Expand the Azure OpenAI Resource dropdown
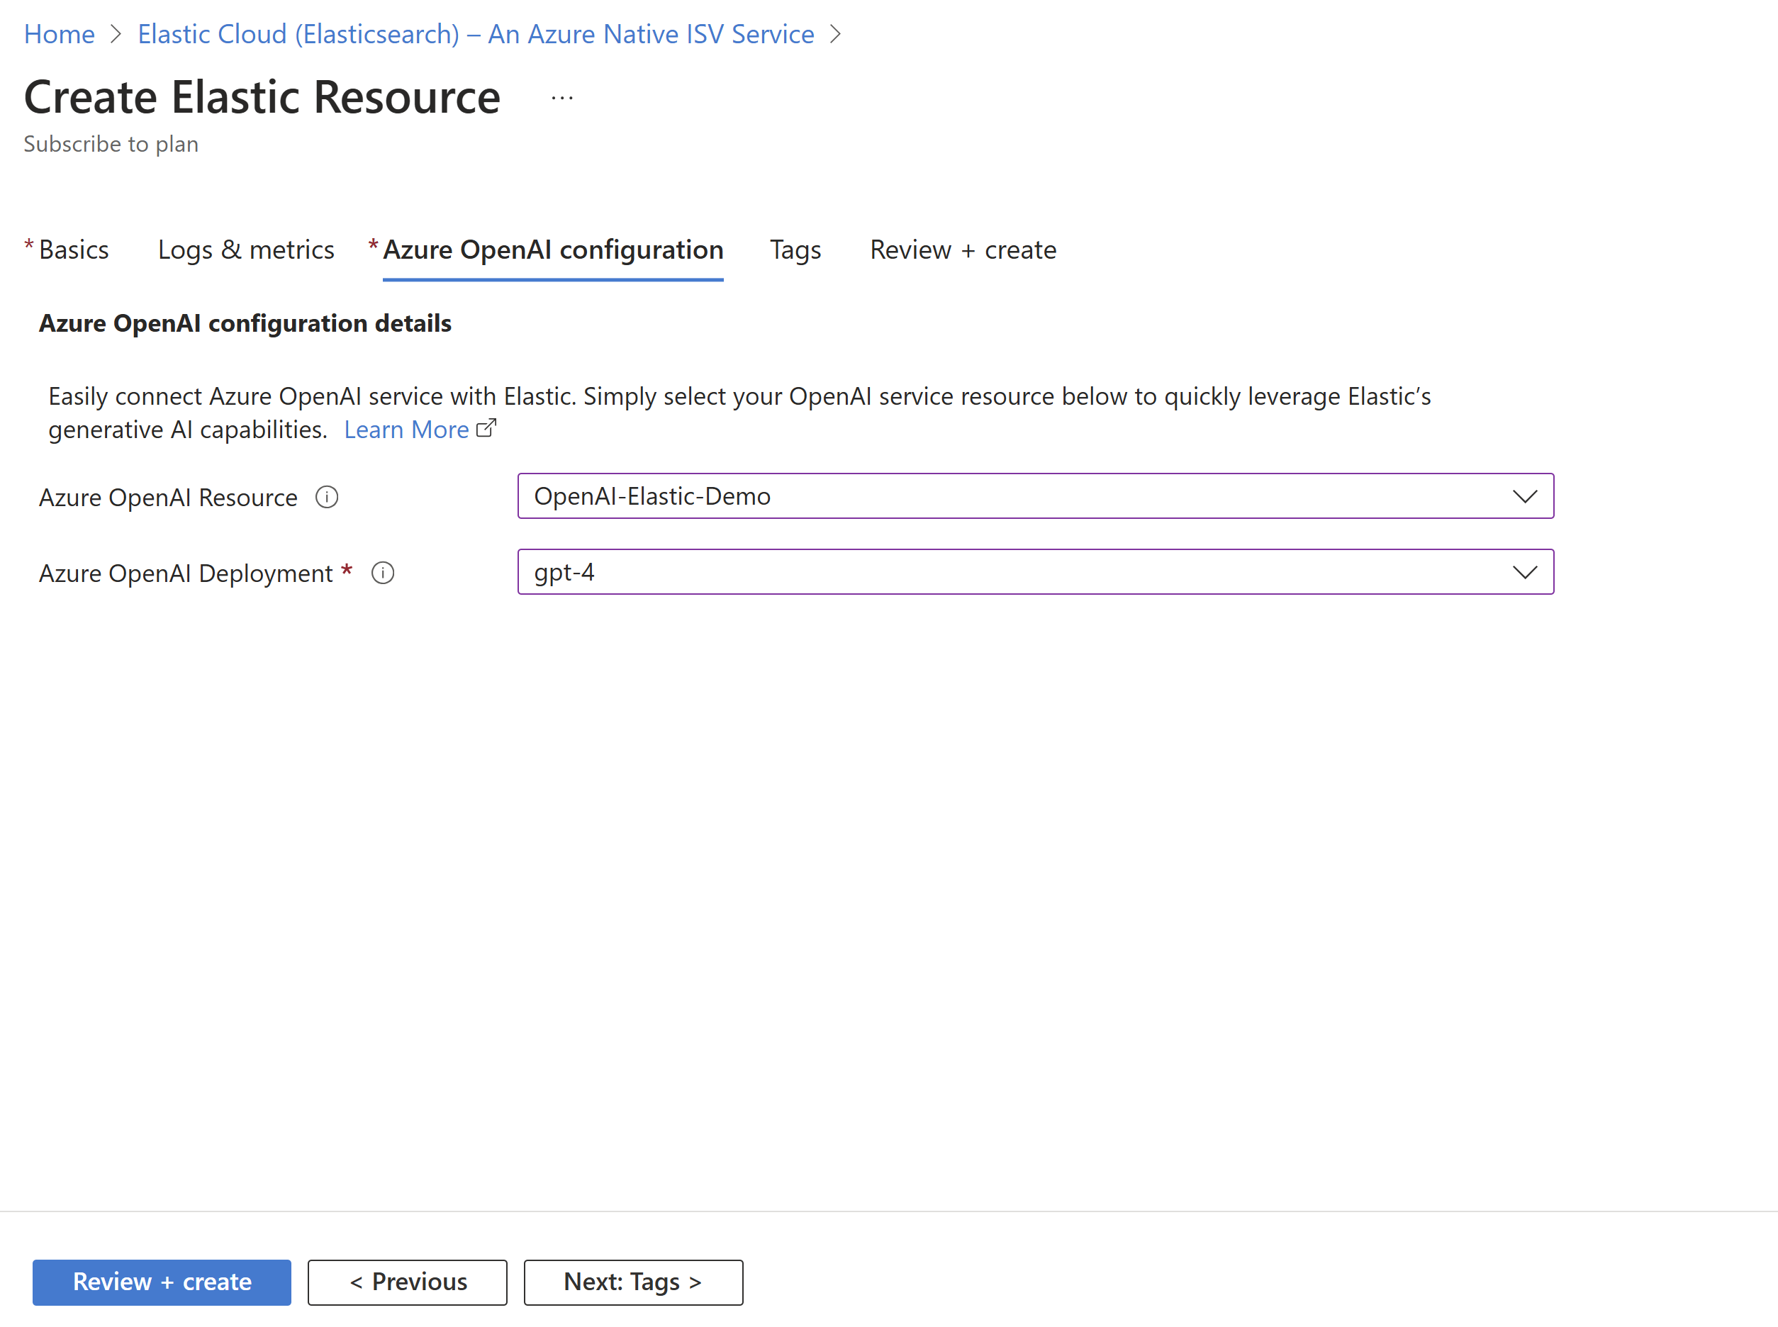The height and width of the screenshot is (1327, 1778). [1524, 496]
